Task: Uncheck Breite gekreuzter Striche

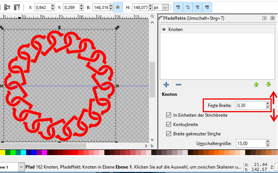Action: (168, 133)
